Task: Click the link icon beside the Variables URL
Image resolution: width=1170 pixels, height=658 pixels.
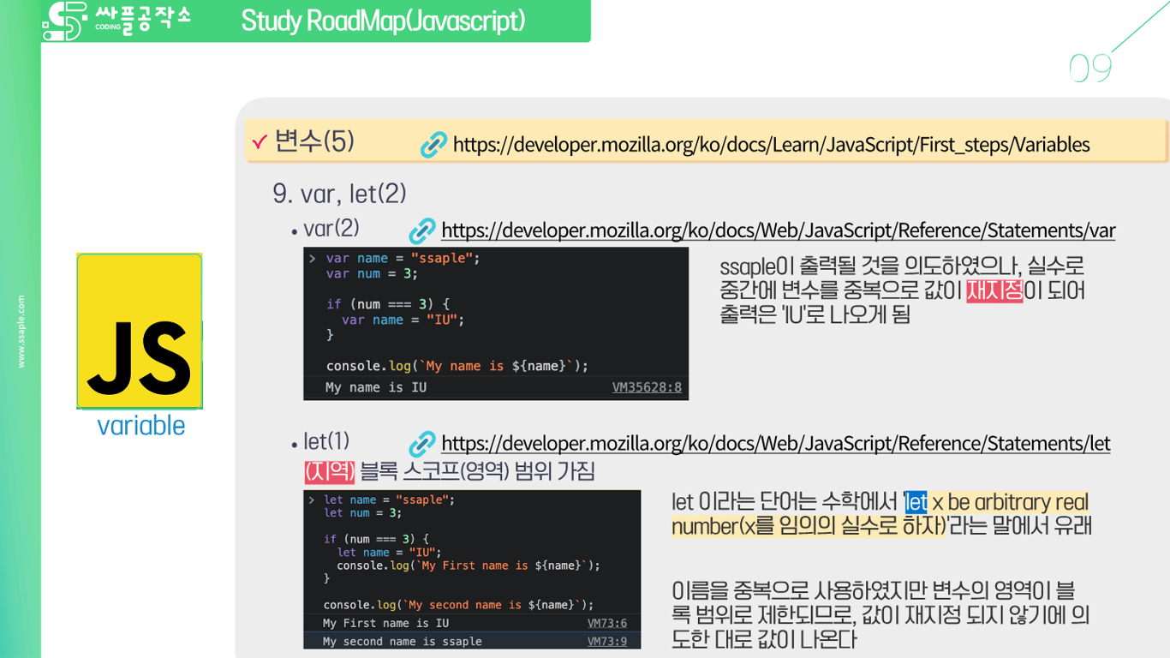Action: pyautogui.click(x=433, y=142)
